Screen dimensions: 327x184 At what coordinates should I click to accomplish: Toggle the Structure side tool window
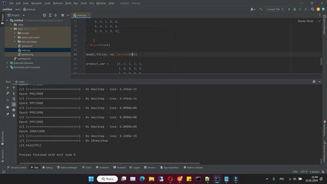[2, 156]
